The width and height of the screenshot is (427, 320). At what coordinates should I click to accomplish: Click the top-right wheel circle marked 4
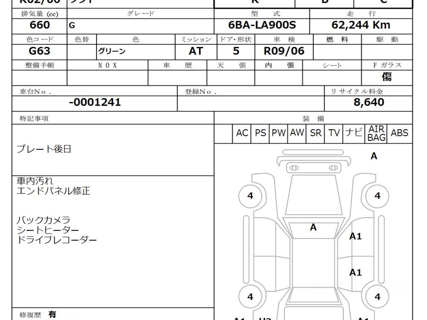[x=377, y=196]
